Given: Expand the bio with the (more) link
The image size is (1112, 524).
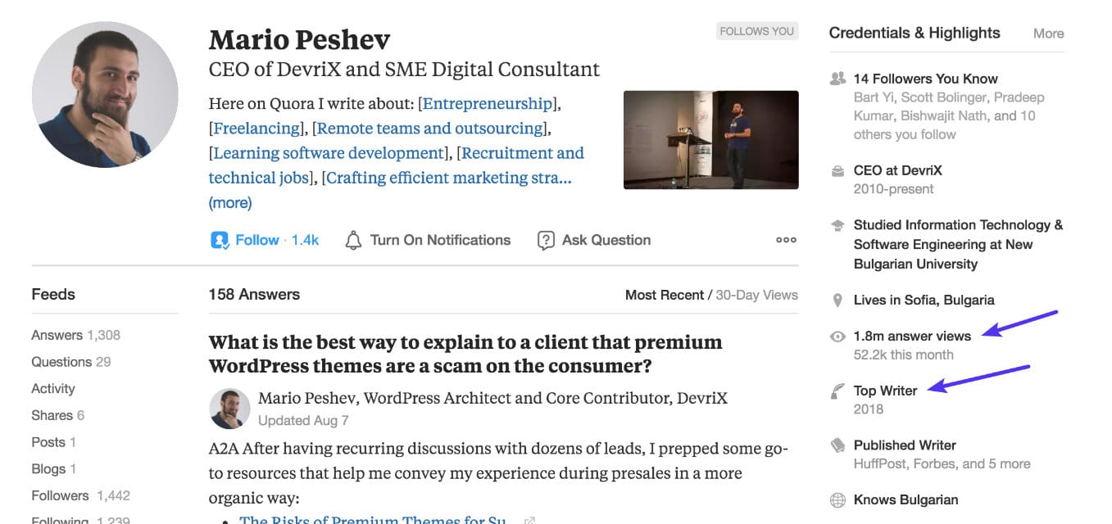Looking at the screenshot, I should click(229, 202).
